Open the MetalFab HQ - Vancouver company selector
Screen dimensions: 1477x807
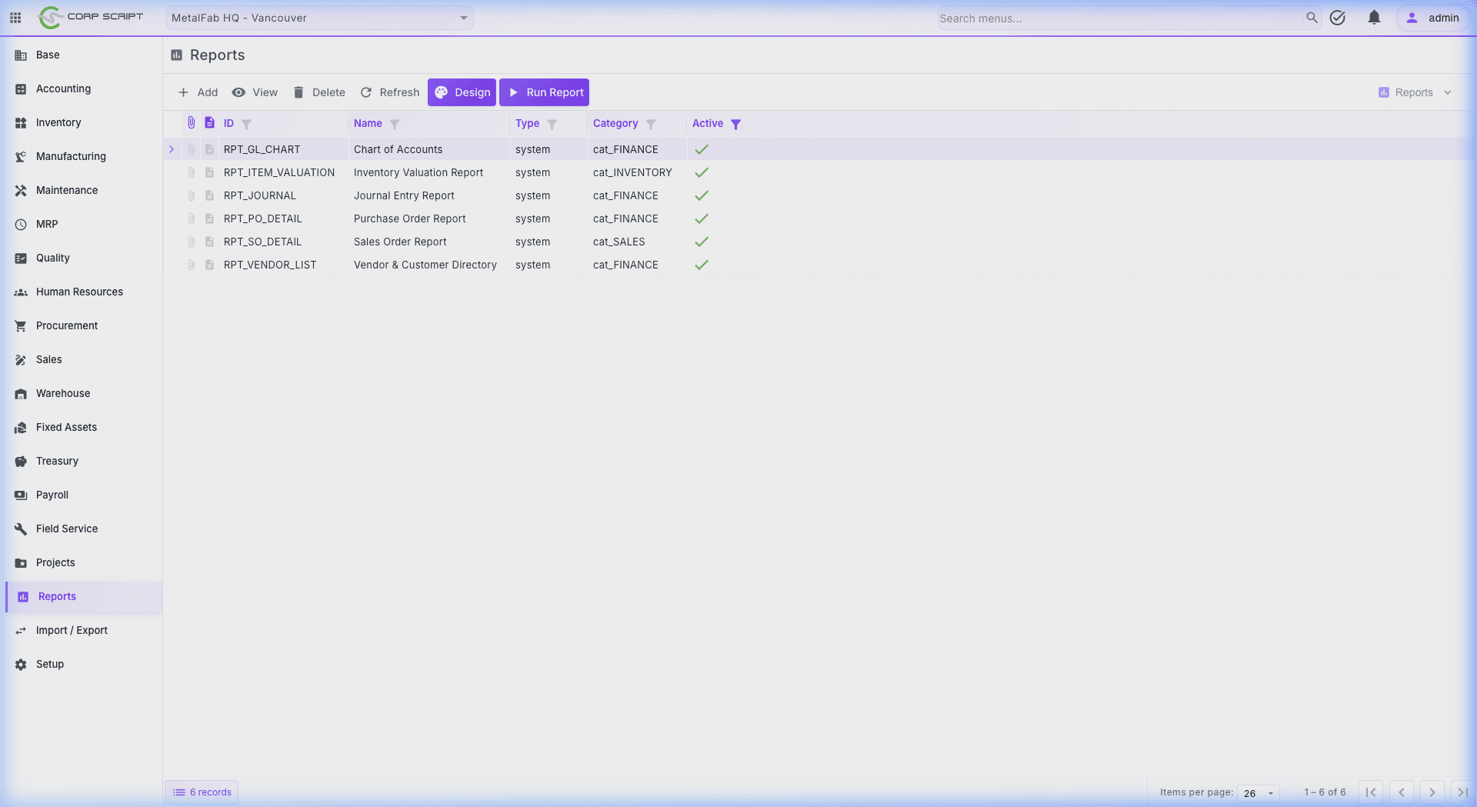(319, 17)
